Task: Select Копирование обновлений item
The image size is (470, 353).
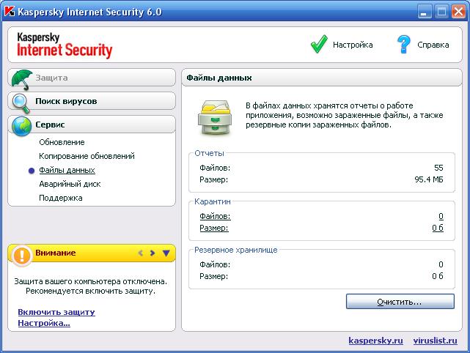Action: [x=87, y=156]
